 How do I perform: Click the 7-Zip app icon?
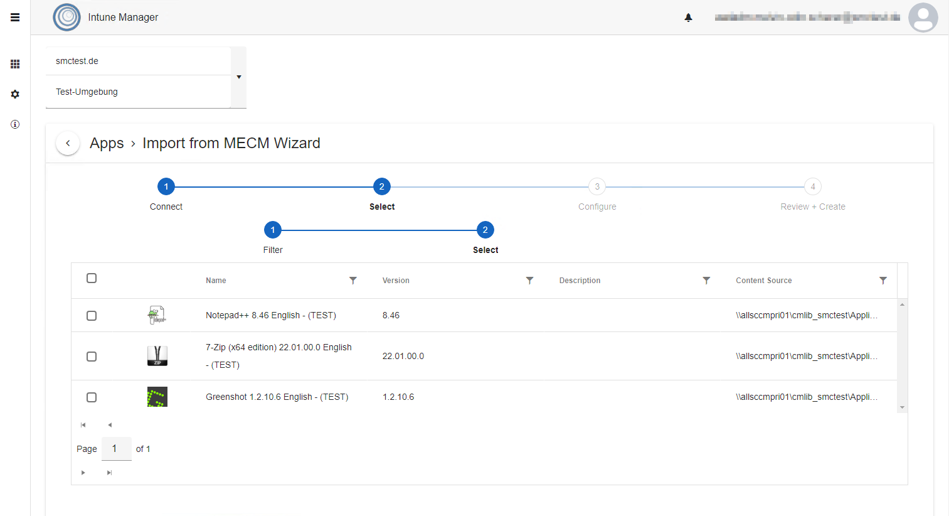tap(157, 356)
